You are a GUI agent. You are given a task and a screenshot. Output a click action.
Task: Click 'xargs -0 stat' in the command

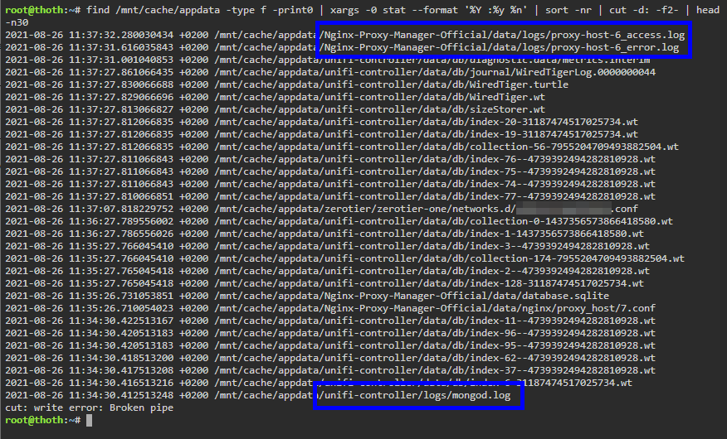coord(368,10)
